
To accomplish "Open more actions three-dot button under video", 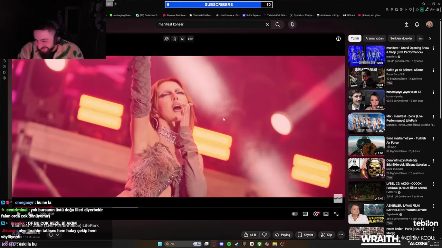I will tap(341, 235).
